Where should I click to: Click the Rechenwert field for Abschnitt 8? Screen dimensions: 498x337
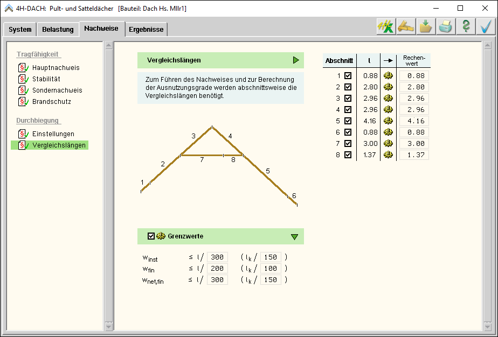tap(414, 155)
